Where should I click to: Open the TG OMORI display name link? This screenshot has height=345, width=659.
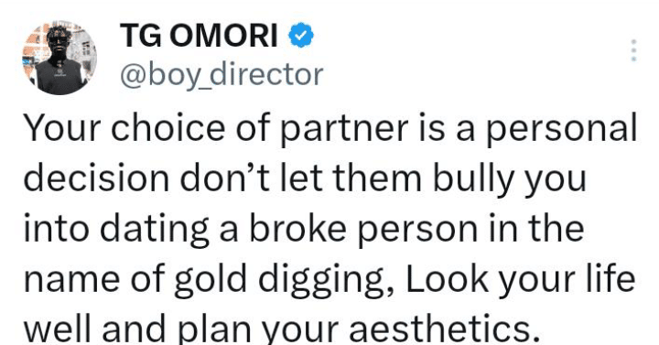point(199,36)
